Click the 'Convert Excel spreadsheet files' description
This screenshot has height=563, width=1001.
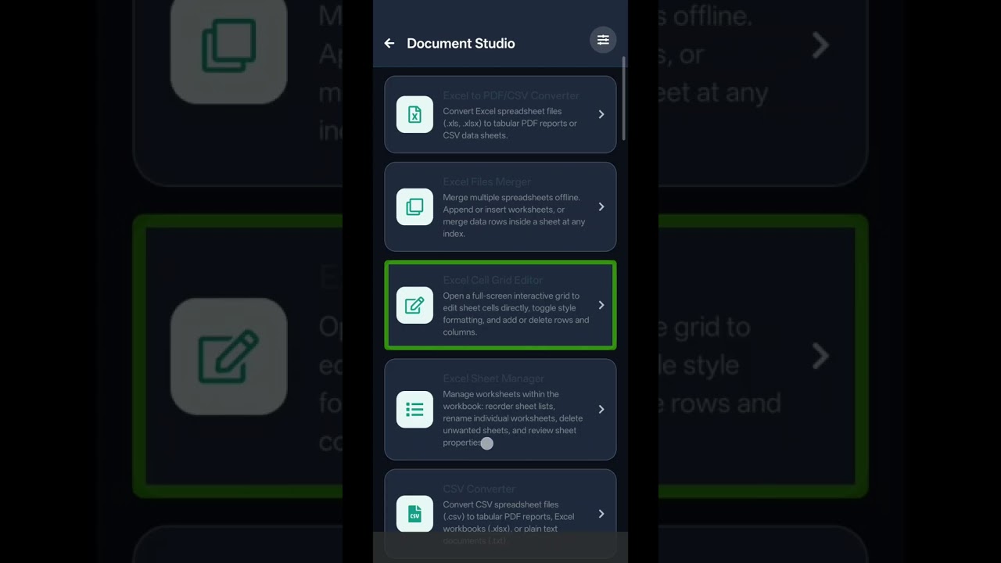pyautogui.click(x=510, y=124)
